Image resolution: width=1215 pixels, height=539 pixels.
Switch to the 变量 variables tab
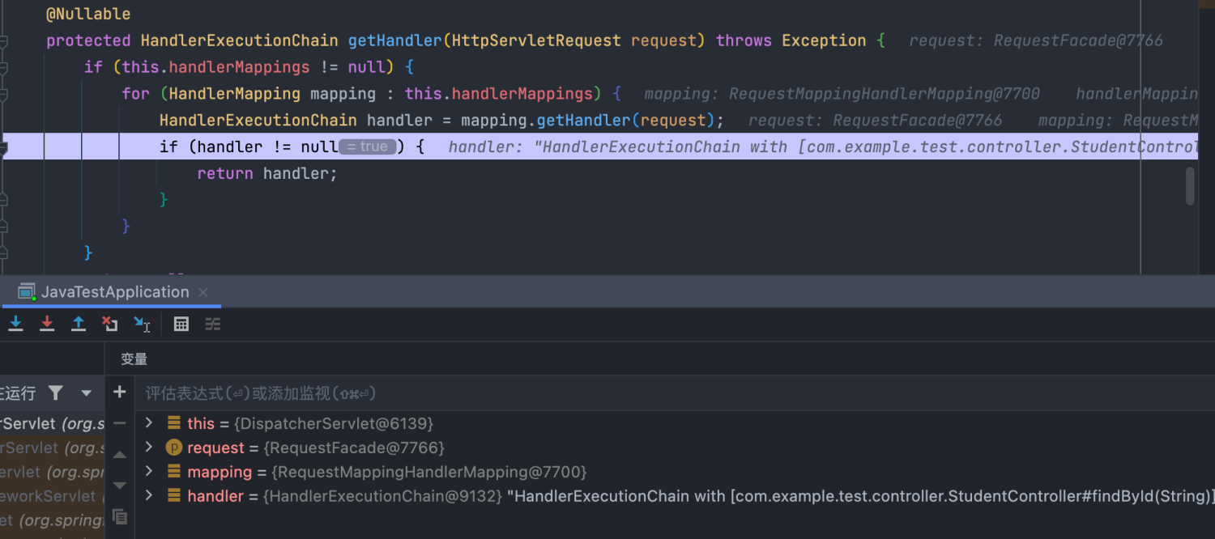134,359
